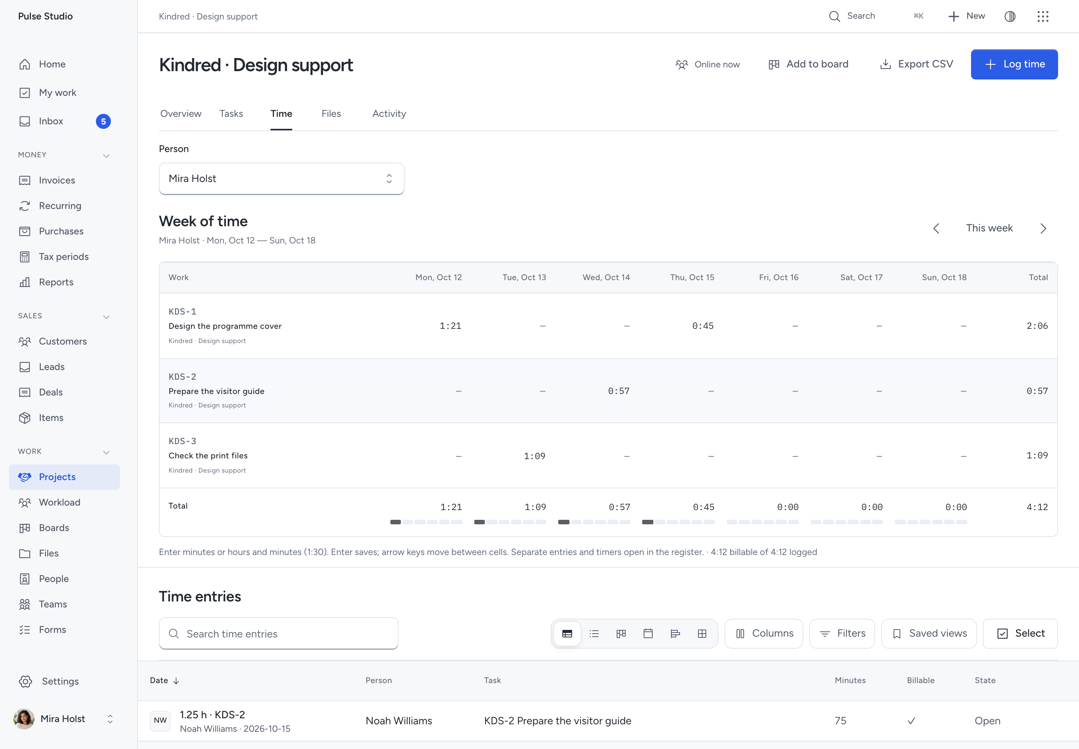Collapse the SALES section
Viewport: 1079px width, 749px height.
pos(106,317)
